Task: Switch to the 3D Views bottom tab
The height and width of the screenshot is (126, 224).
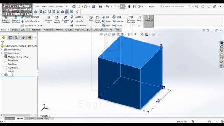Action: tap(30, 118)
